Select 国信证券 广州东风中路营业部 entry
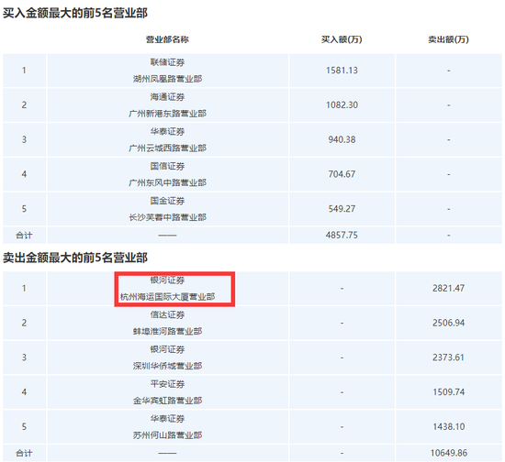Screen dimensions: 505x462 pyautogui.click(x=167, y=174)
